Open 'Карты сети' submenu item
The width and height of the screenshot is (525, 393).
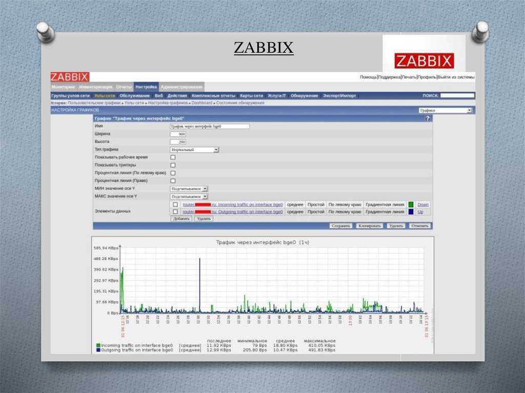pyautogui.click(x=251, y=96)
